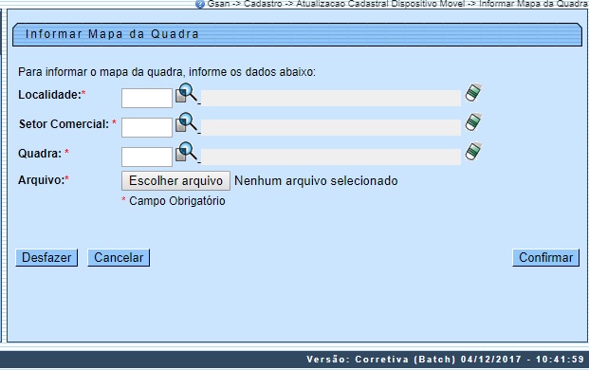The width and height of the screenshot is (589, 370).
Task: Click the 'Quadra:' label
Action: tap(40, 154)
